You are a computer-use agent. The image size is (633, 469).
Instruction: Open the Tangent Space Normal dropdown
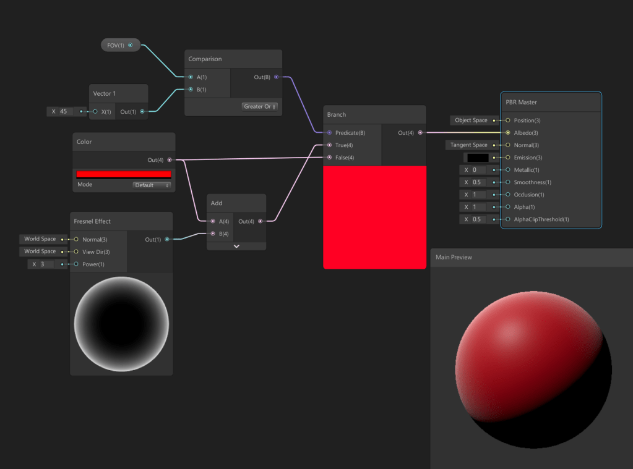click(468, 145)
